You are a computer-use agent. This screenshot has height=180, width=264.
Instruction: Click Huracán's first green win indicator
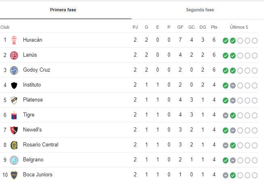[226, 40]
